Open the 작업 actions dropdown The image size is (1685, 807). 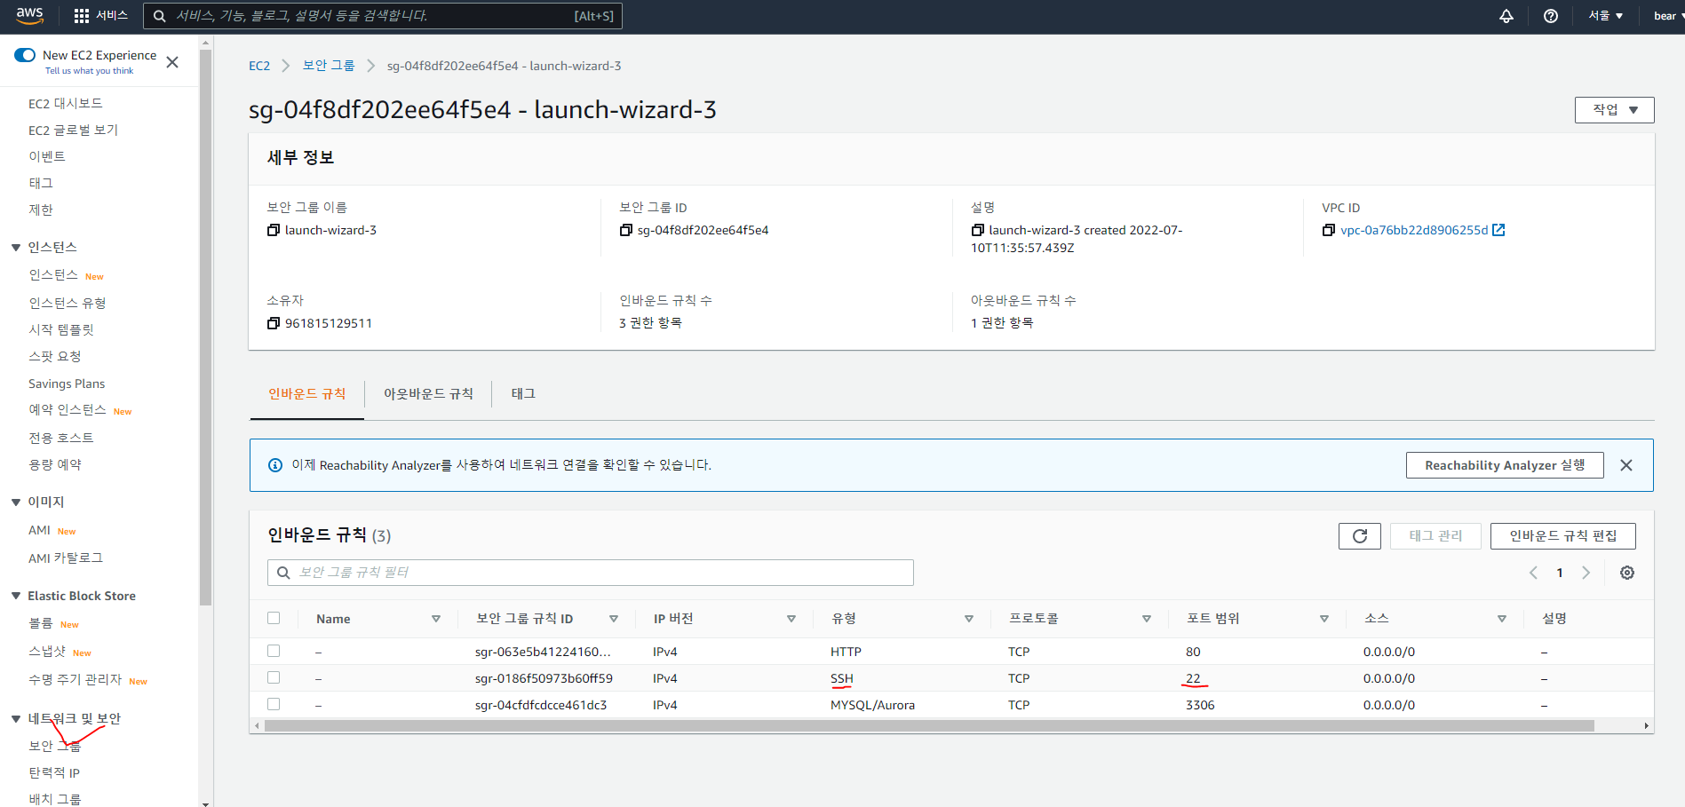click(x=1614, y=110)
